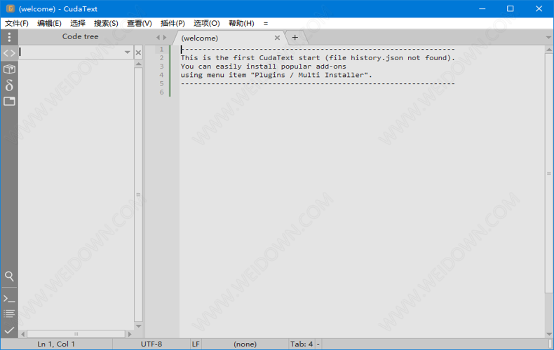Choose lexer via (none) status field
Screen dimensions: 554x350
245,344
